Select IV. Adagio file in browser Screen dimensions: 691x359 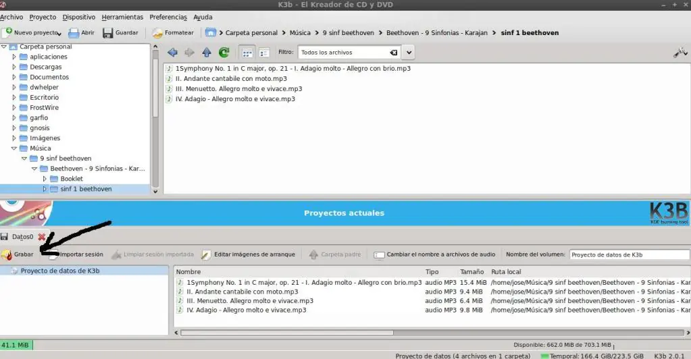pos(235,99)
